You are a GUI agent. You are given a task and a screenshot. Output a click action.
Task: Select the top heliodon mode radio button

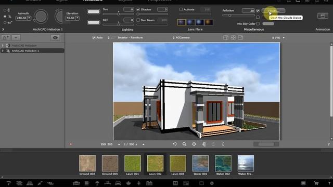click(5, 10)
